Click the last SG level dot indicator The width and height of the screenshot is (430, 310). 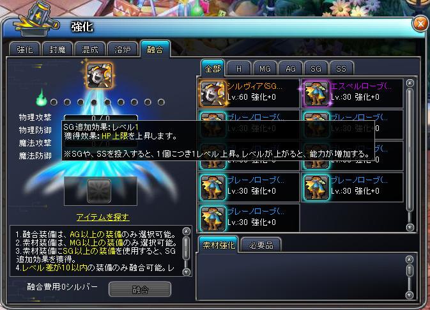[161, 102]
